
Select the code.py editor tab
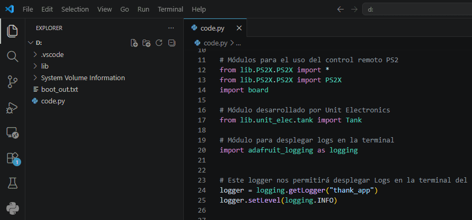(x=215, y=28)
